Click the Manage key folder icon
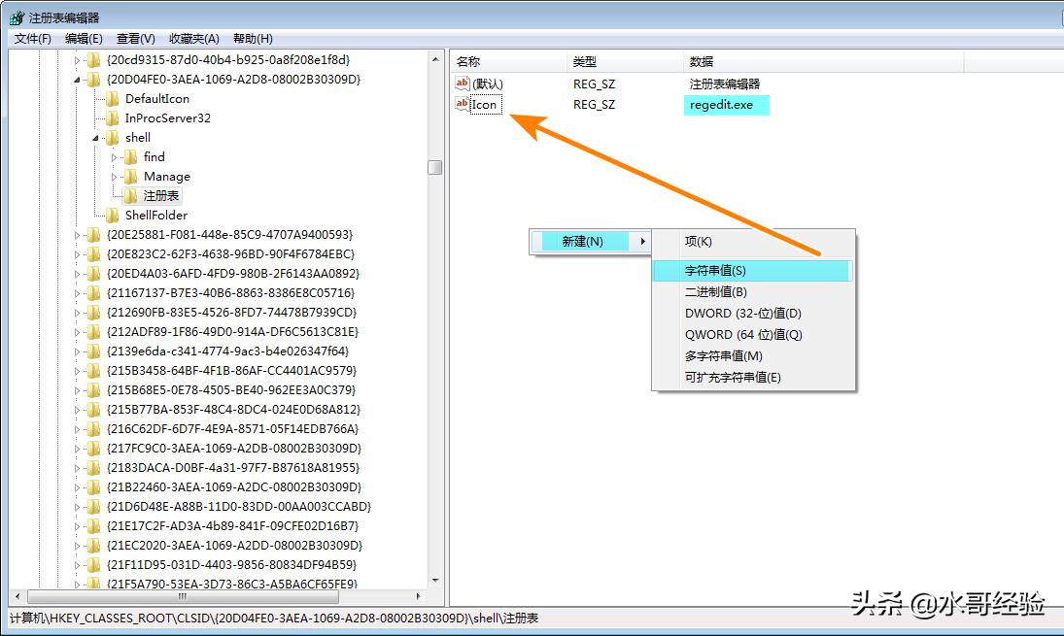Image resolution: width=1064 pixels, height=636 pixels. point(131,176)
